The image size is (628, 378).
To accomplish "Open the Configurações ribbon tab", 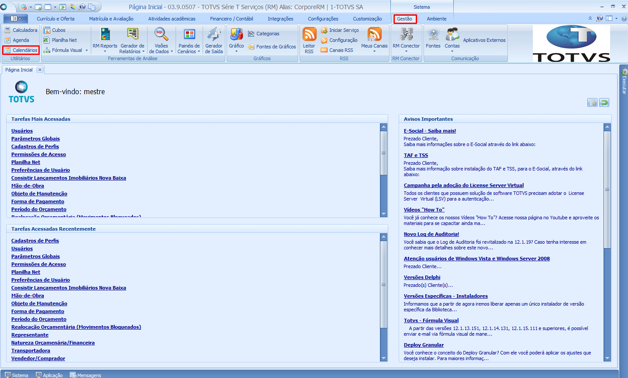I will (323, 19).
